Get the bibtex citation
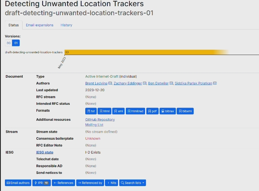 [168, 111]
